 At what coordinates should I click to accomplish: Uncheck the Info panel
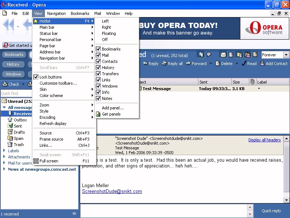point(98,92)
